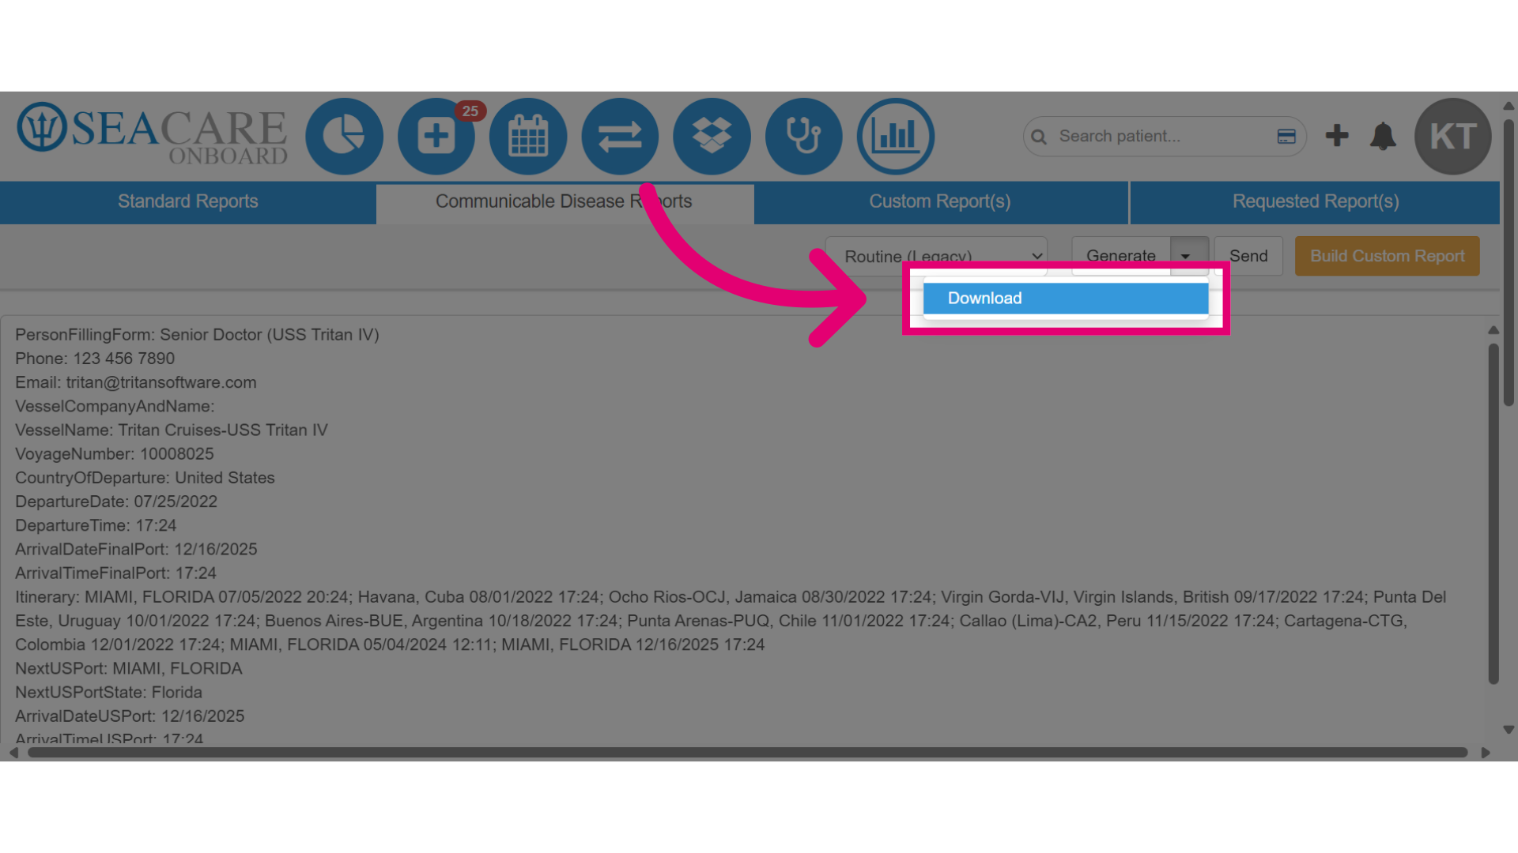Click 'DepartureTime: 17:24' line
The image size is (1518, 853).
[96, 526]
